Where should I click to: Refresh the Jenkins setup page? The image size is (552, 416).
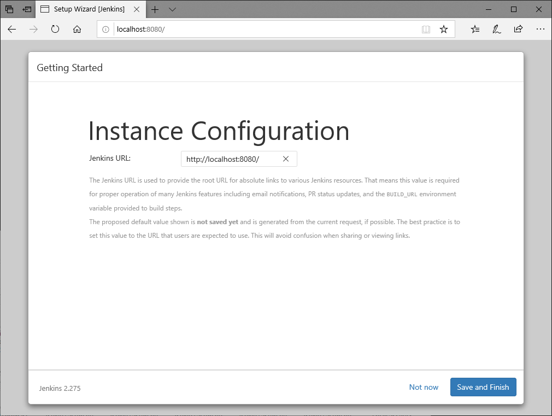click(x=55, y=30)
